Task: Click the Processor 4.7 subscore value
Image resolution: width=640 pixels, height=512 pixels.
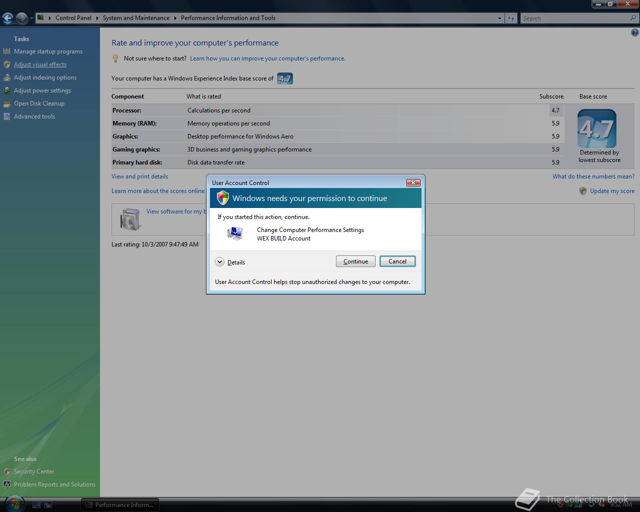Action: (x=555, y=110)
